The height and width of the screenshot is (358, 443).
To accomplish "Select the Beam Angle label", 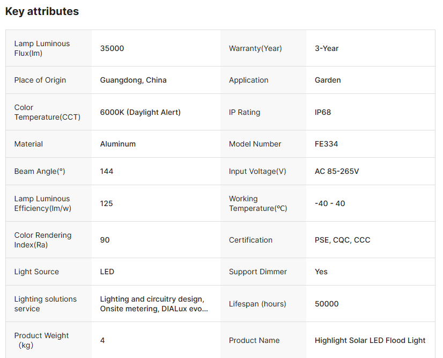I will coord(40,171).
